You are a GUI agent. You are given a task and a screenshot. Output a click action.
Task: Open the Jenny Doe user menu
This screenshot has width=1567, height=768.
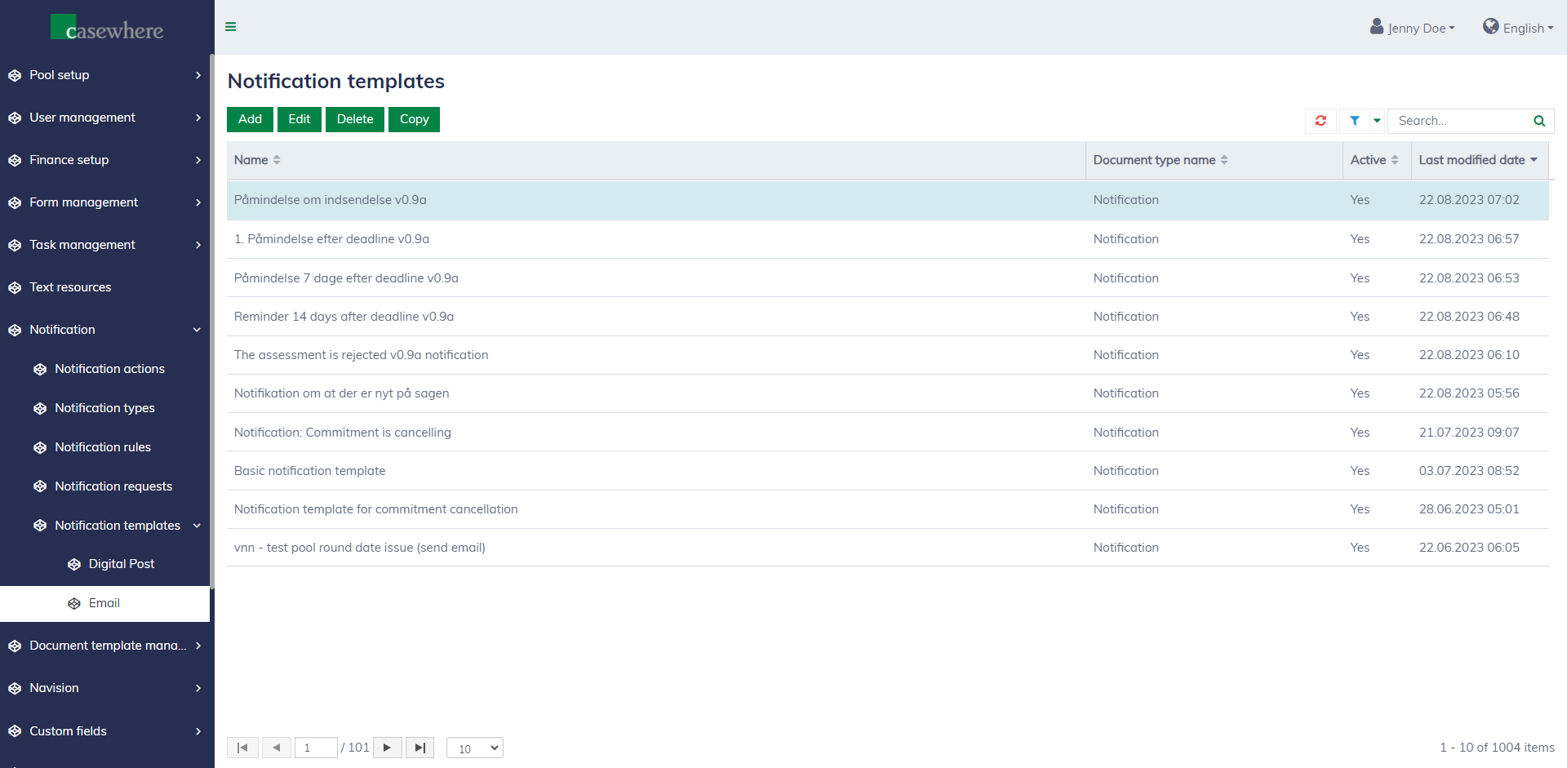(x=1413, y=28)
